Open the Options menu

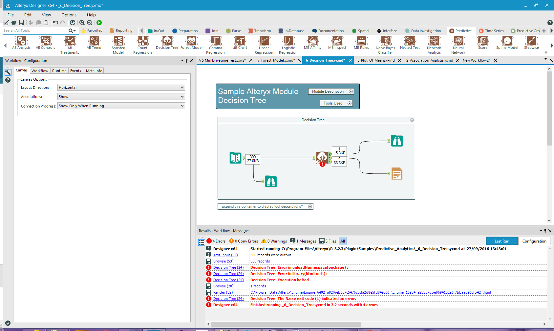point(69,15)
